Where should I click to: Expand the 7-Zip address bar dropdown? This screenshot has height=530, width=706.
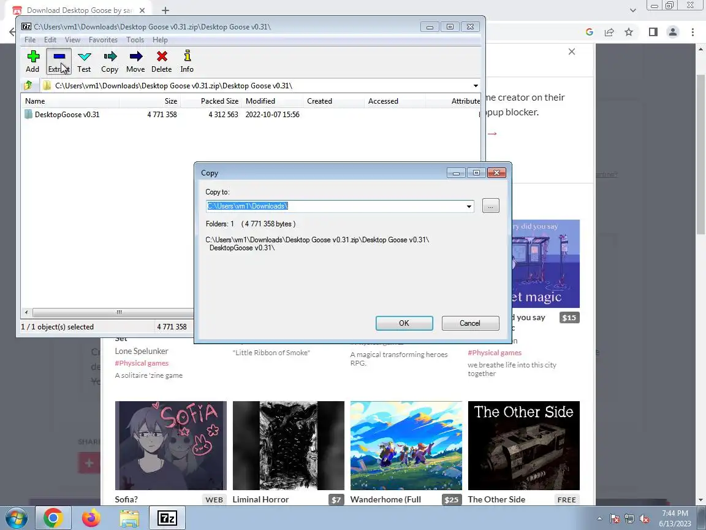click(x=476, y=86)
